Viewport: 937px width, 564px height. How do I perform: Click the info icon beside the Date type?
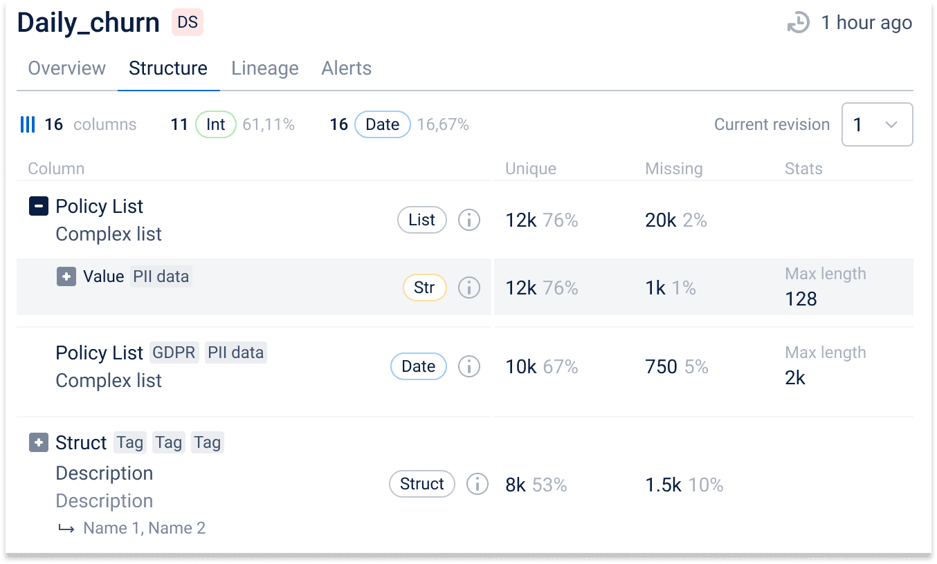pyautogui.click(x=469, y=366)
